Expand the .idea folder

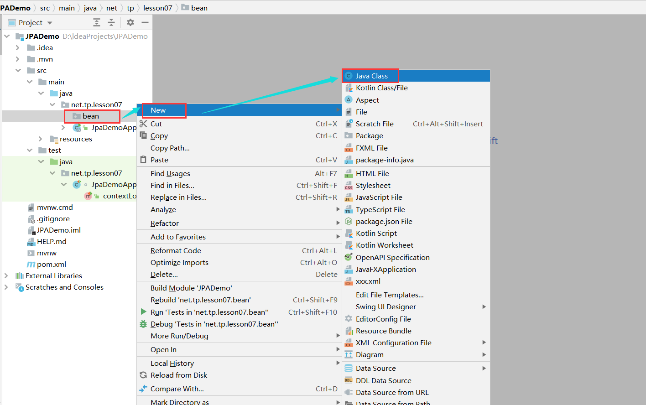click(17, 47)
